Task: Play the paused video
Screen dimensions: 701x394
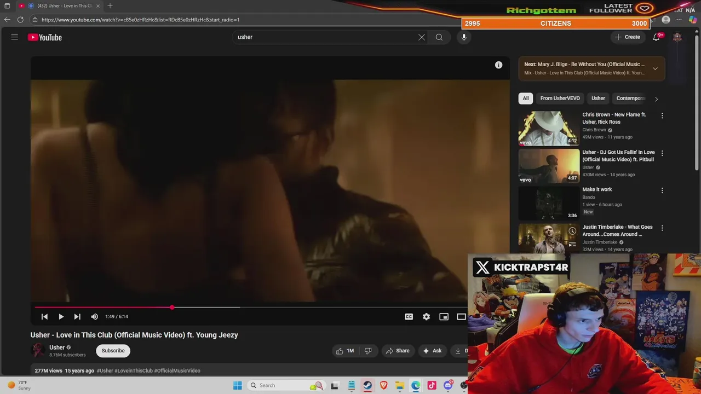Action: click(x=61, y=317)
